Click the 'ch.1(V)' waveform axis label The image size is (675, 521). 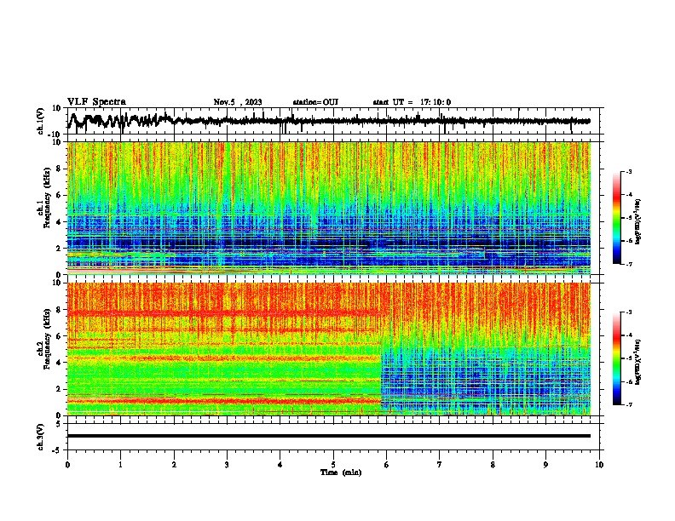(40, 121)
